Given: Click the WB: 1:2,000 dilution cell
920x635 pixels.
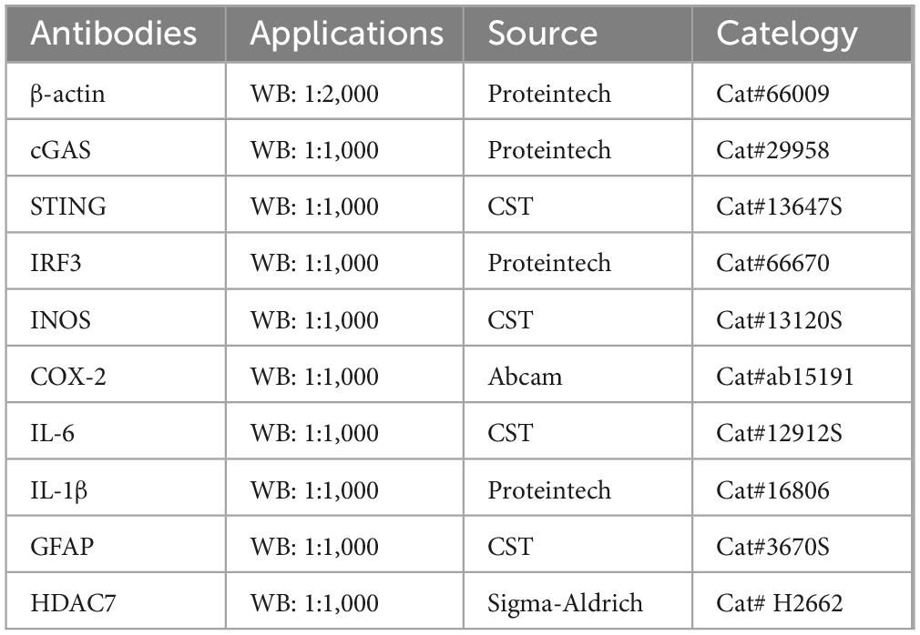Looking at the screenshot, I should [x=314, y=93].
